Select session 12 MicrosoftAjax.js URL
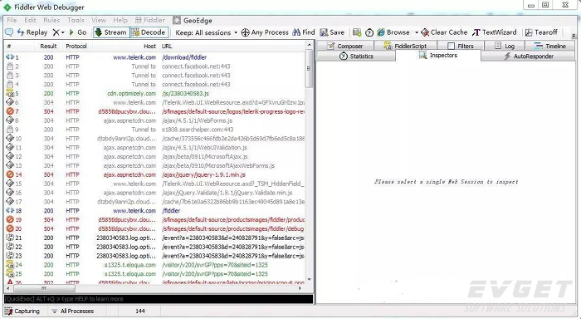This screenshot has width=581, height=319. tap(204, 156)
